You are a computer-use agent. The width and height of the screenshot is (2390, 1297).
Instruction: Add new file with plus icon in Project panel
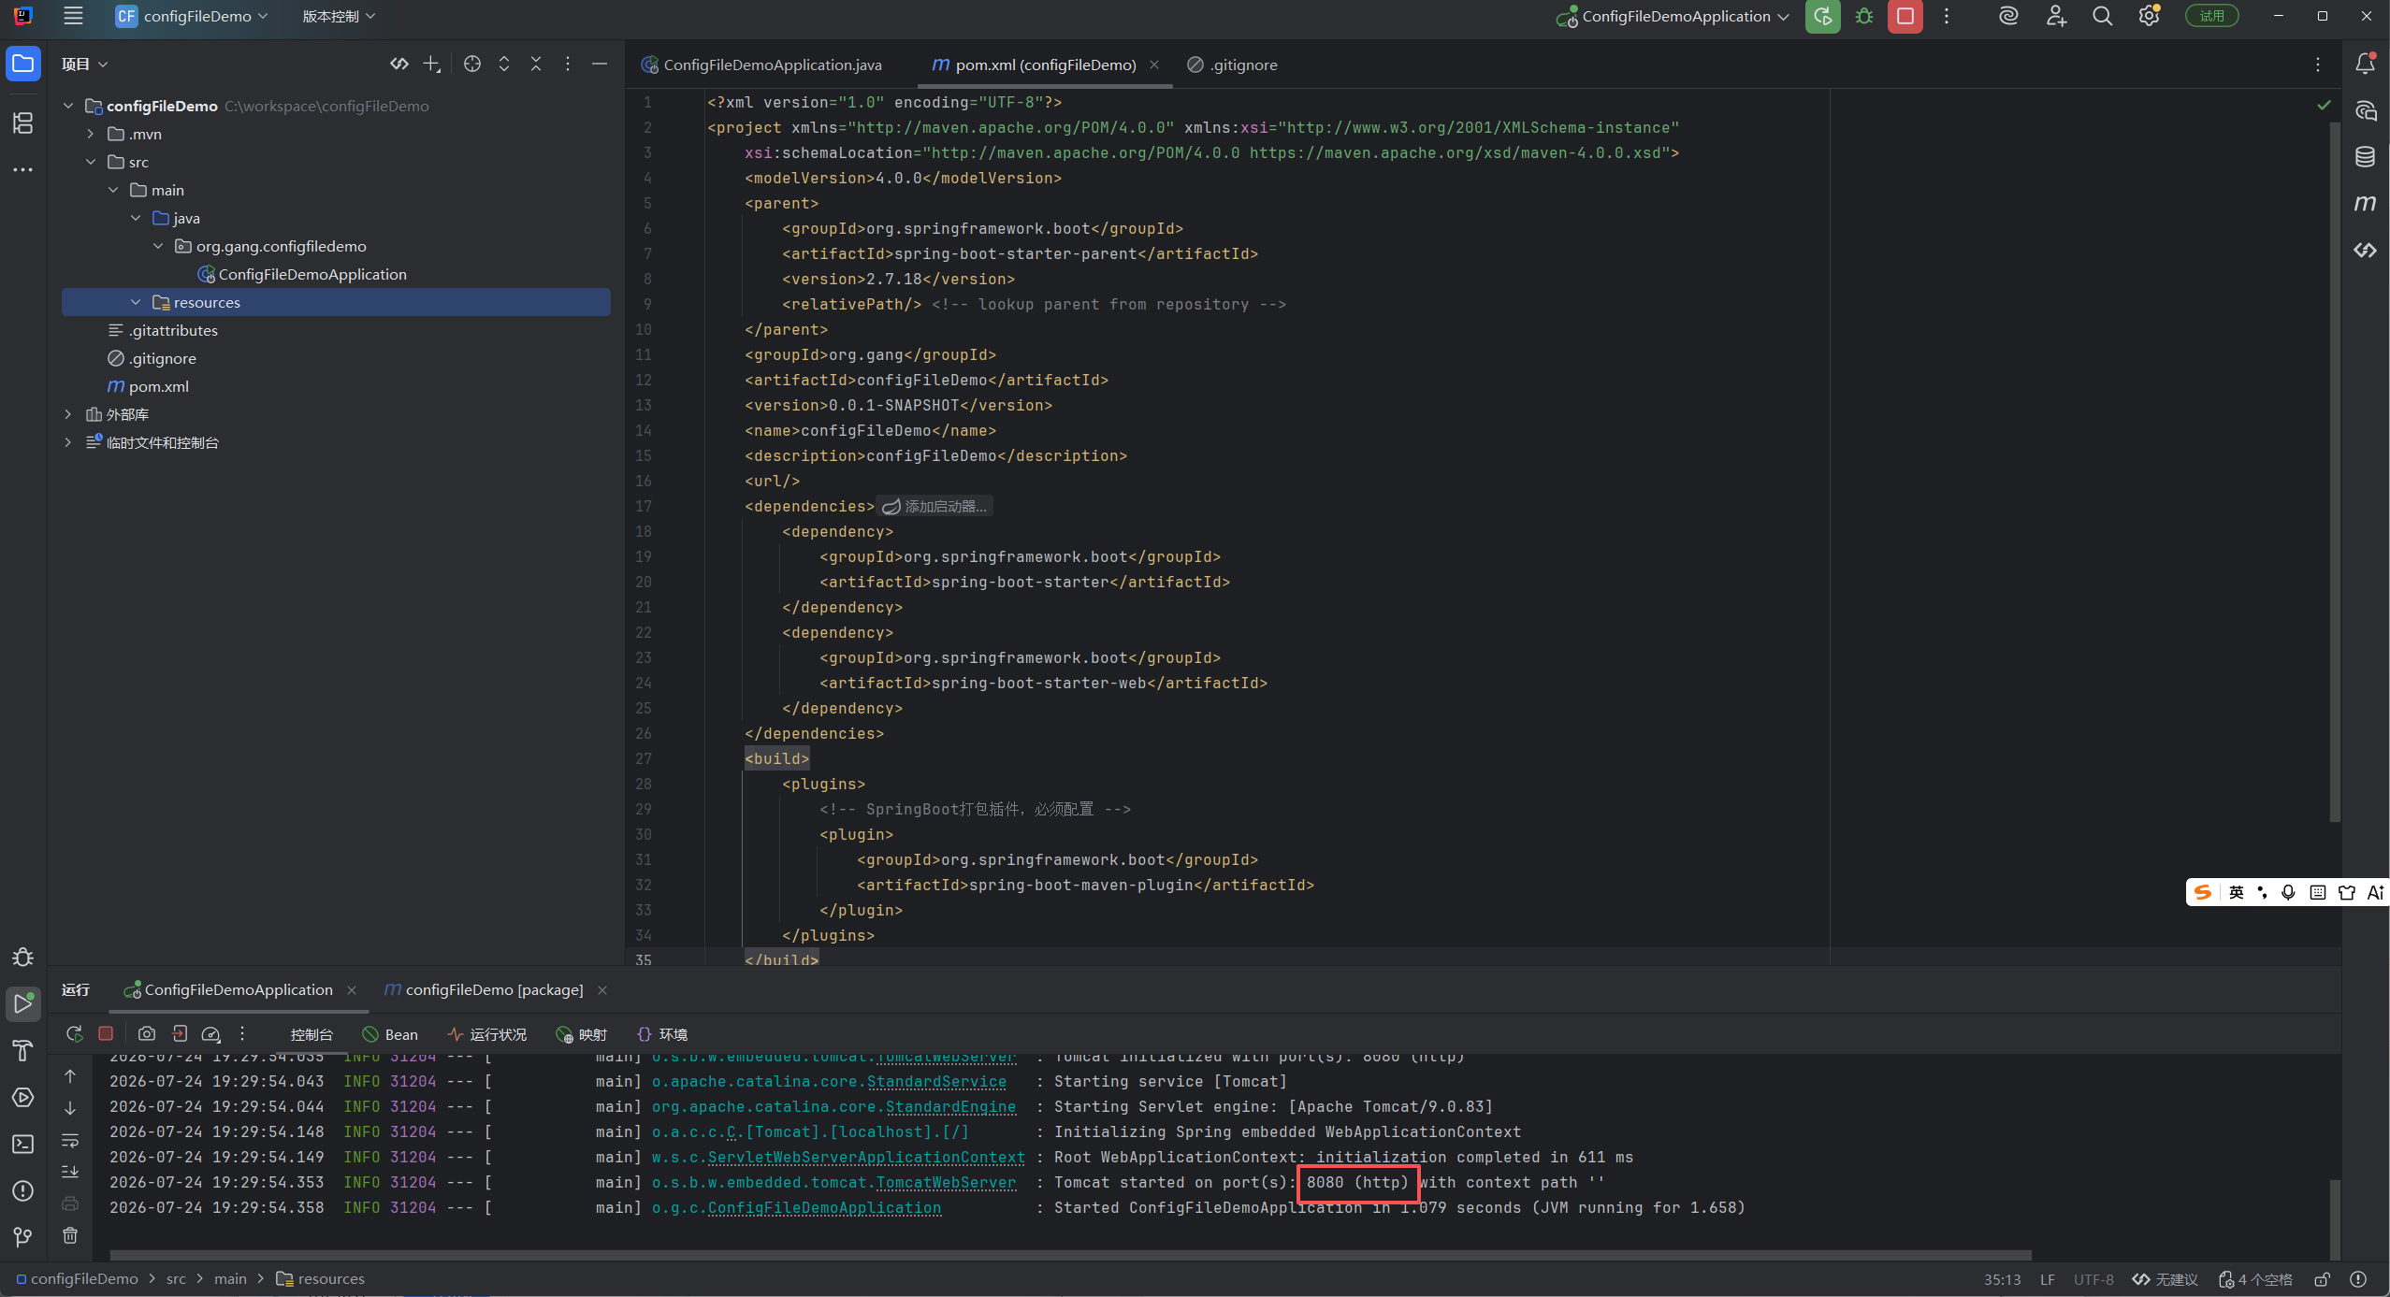431,64
